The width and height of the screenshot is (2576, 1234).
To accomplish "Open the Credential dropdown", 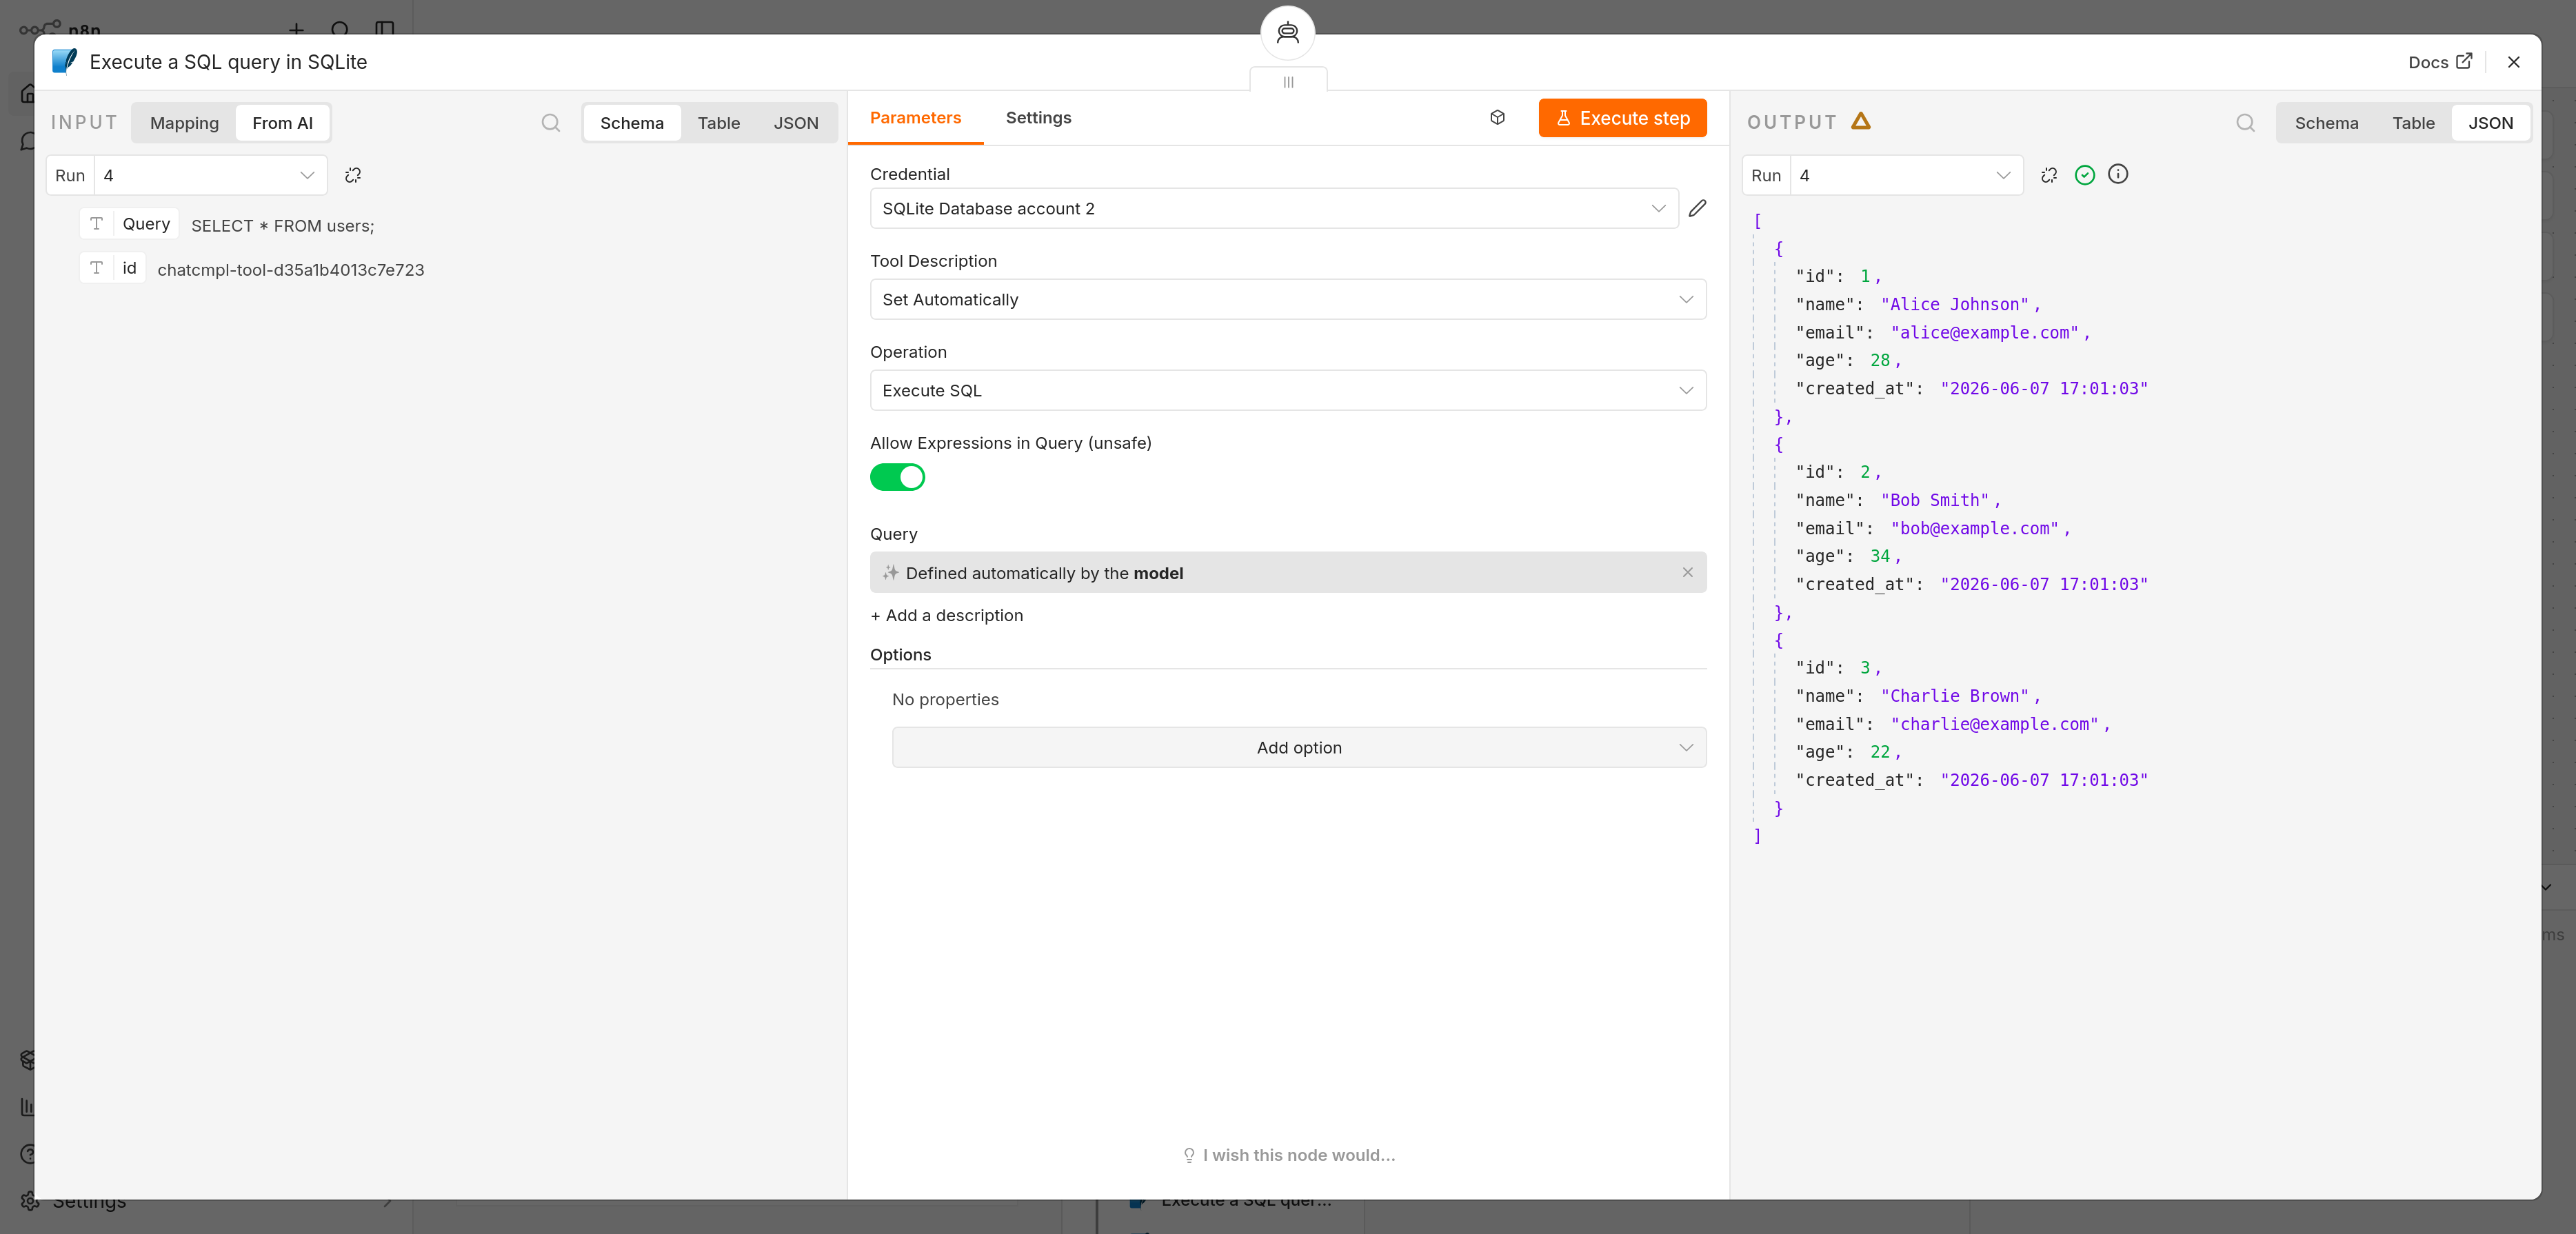I will tap(1274, 208).
